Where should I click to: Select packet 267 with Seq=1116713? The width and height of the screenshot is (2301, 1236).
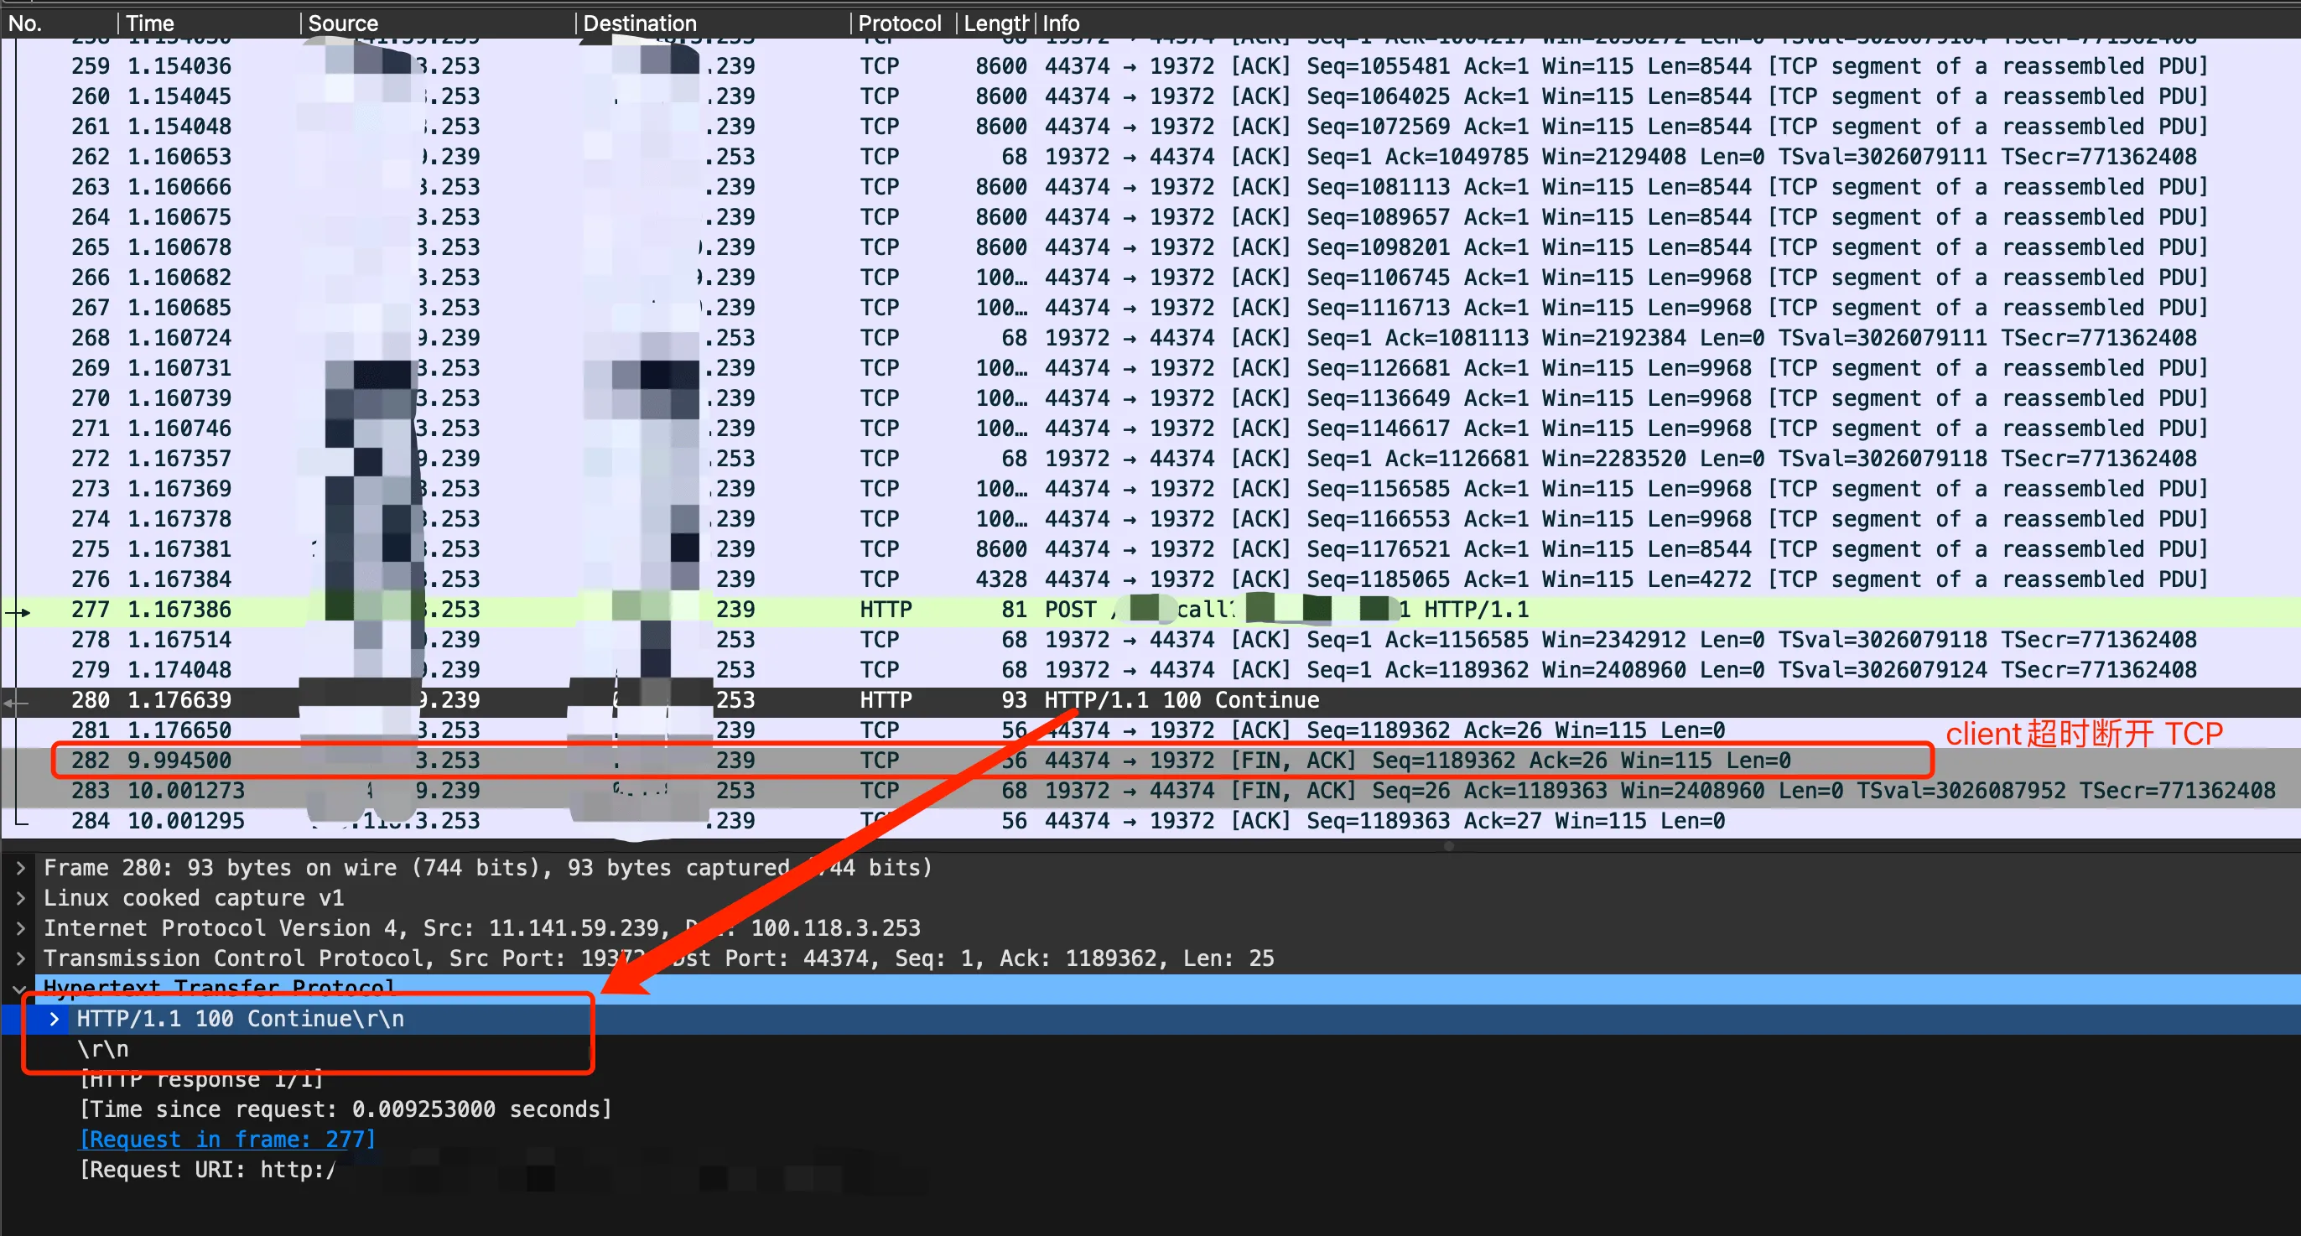(1150, 307)
